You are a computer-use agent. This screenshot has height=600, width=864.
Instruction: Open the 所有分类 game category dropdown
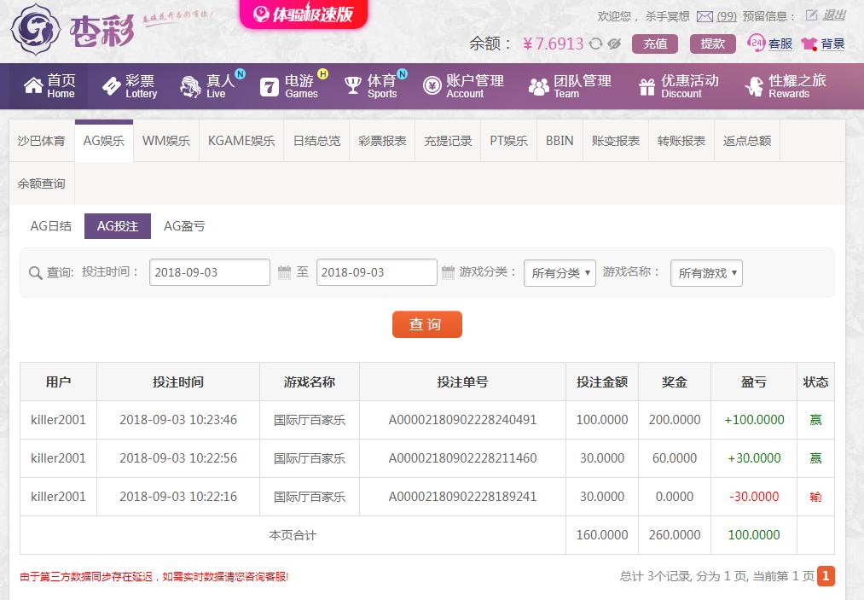click(560, 273)
